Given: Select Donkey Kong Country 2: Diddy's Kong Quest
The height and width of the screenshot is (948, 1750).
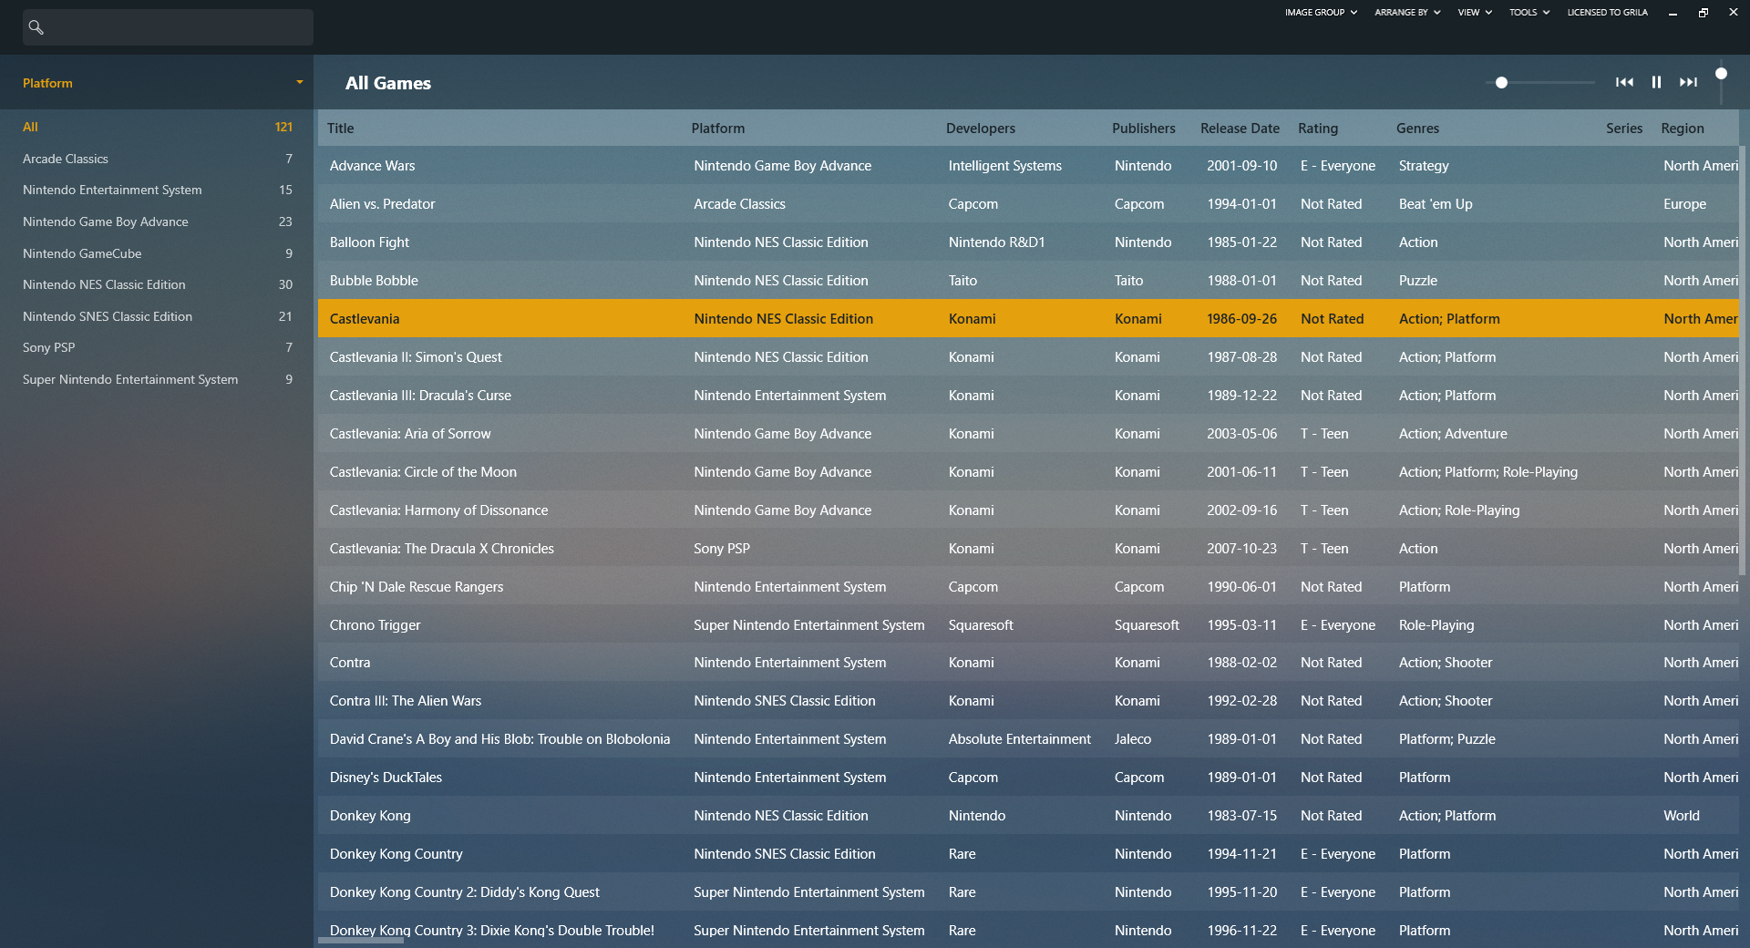Looking at the screenshot, I should pyautogui.click(x=1028, y=892).
